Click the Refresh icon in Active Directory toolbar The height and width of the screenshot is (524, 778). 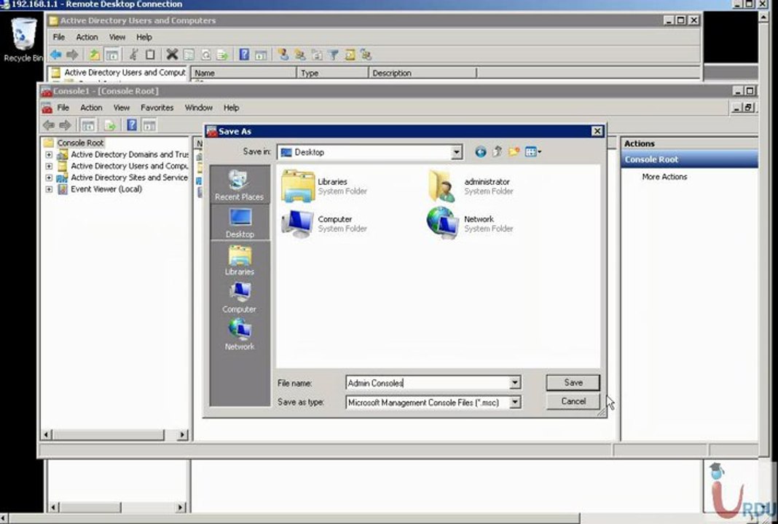point(205,55)
